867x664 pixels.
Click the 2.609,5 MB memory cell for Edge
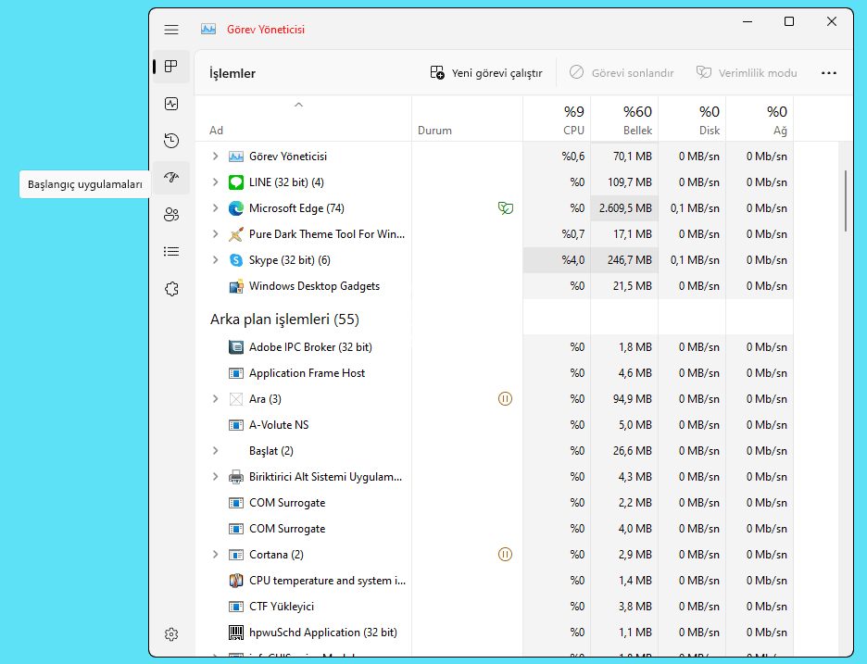(624, 208)
